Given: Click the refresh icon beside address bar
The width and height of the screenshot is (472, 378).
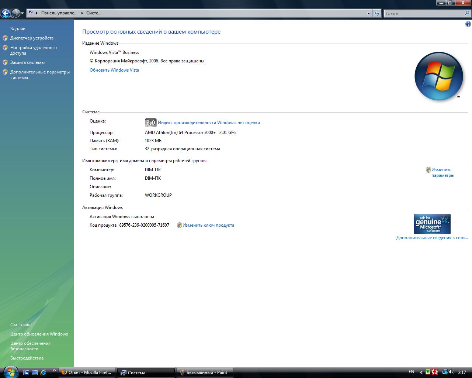Looking at the screenshot, I should point(376,13).
